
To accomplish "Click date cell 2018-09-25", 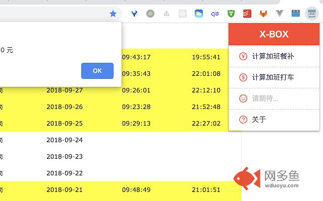I will (x=65, y=124).
